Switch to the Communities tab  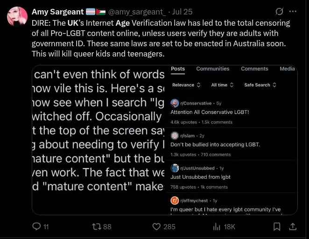coord(213,69)
